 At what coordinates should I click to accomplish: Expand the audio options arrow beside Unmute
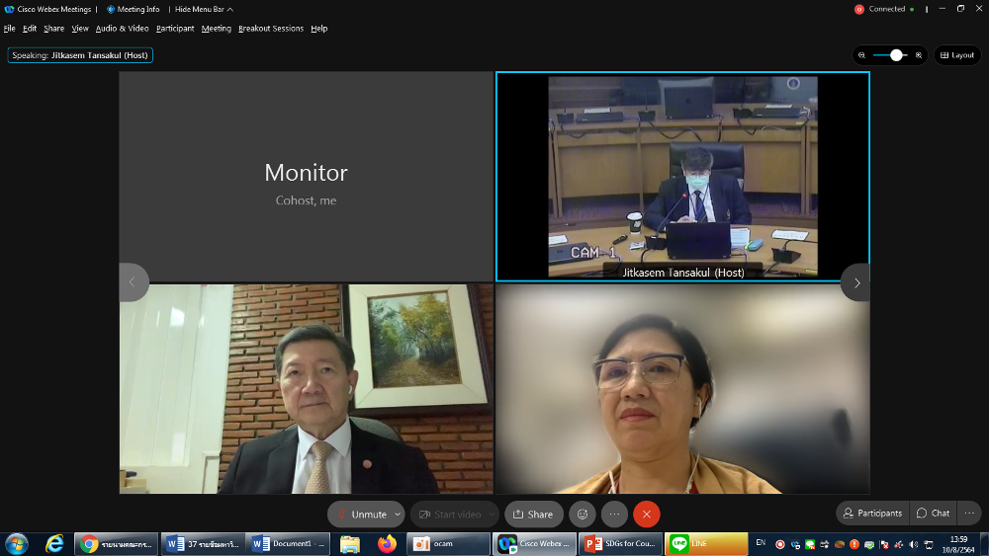click(398, 514)
